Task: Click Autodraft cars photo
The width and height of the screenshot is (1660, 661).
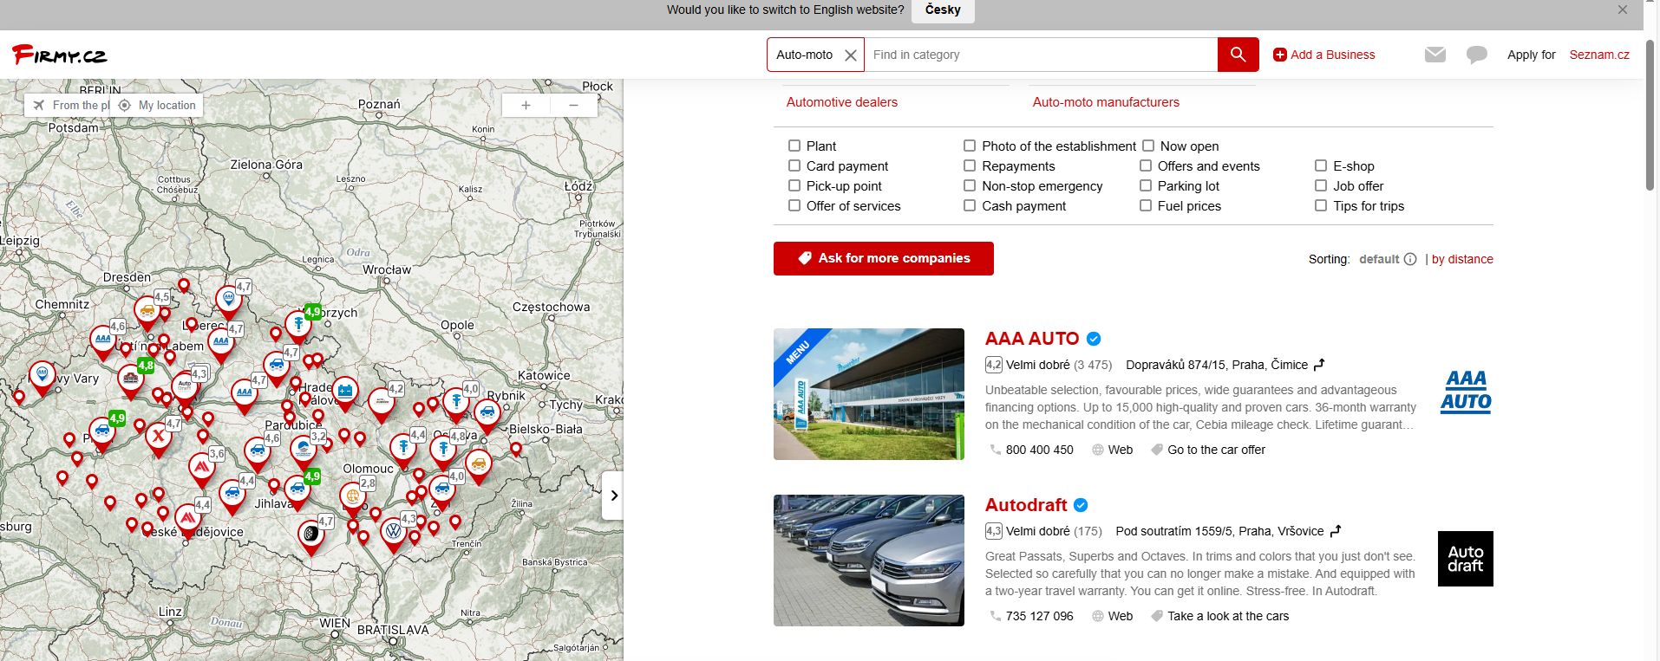Action: [869, 561]
